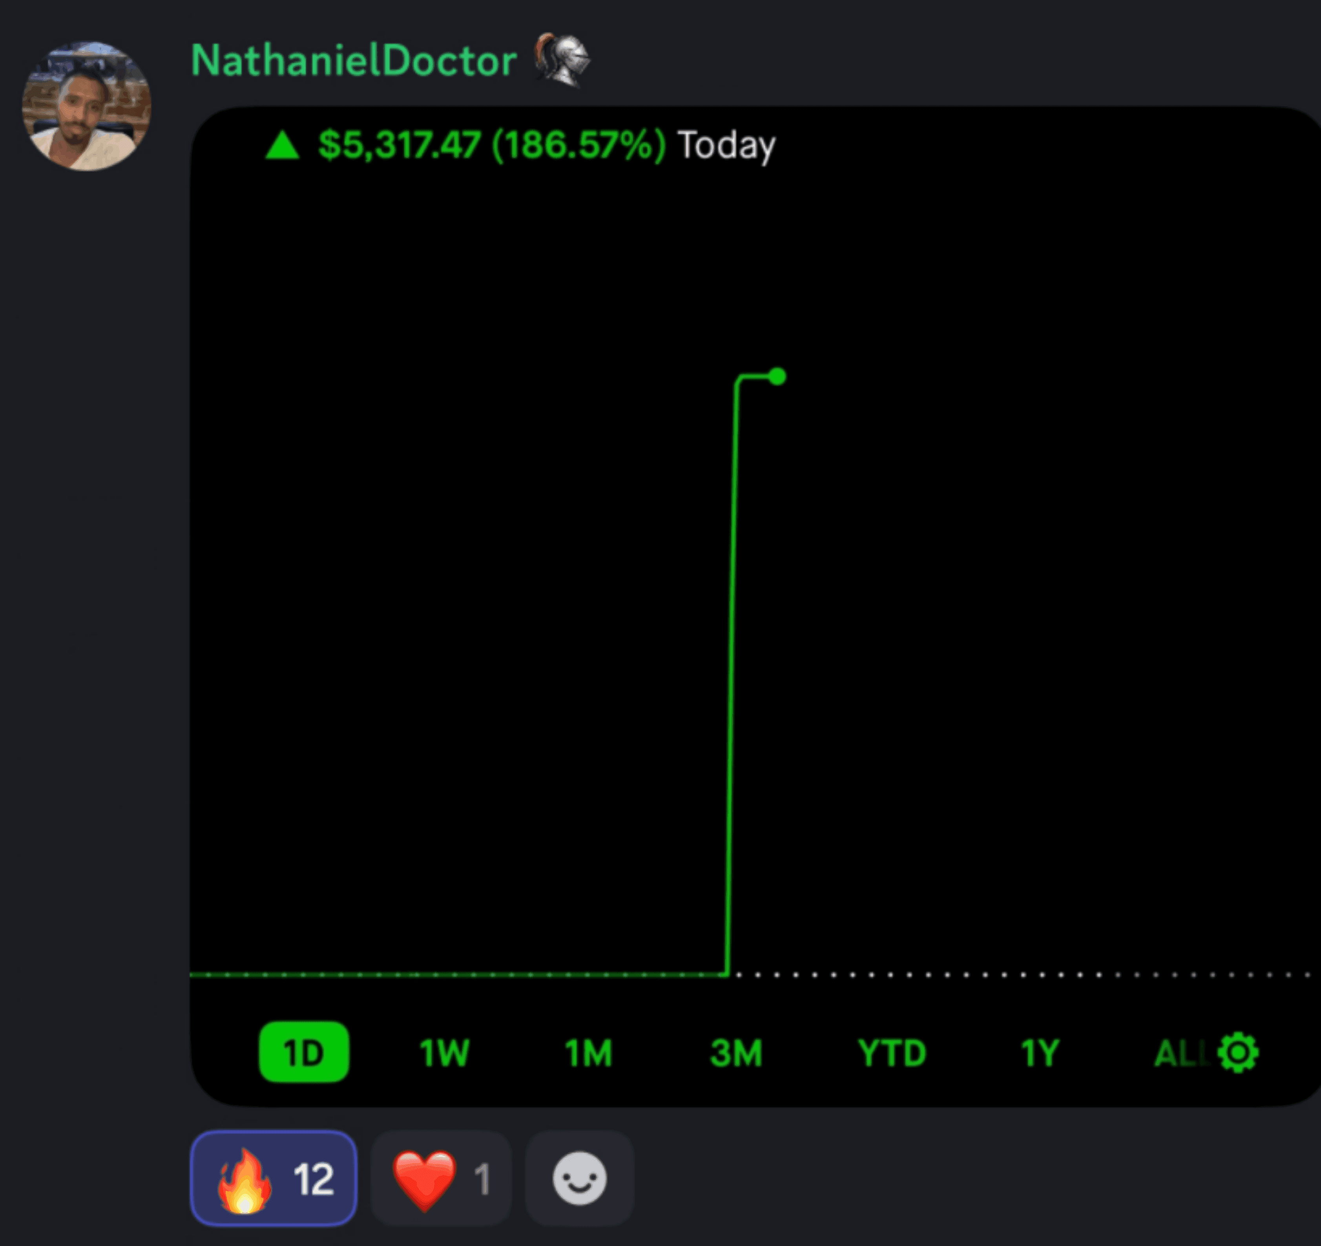The width and height of the screenshot is (1321, 1246).
Task: Toggle the fire emoji reaction
Action: click(274, 1178)
